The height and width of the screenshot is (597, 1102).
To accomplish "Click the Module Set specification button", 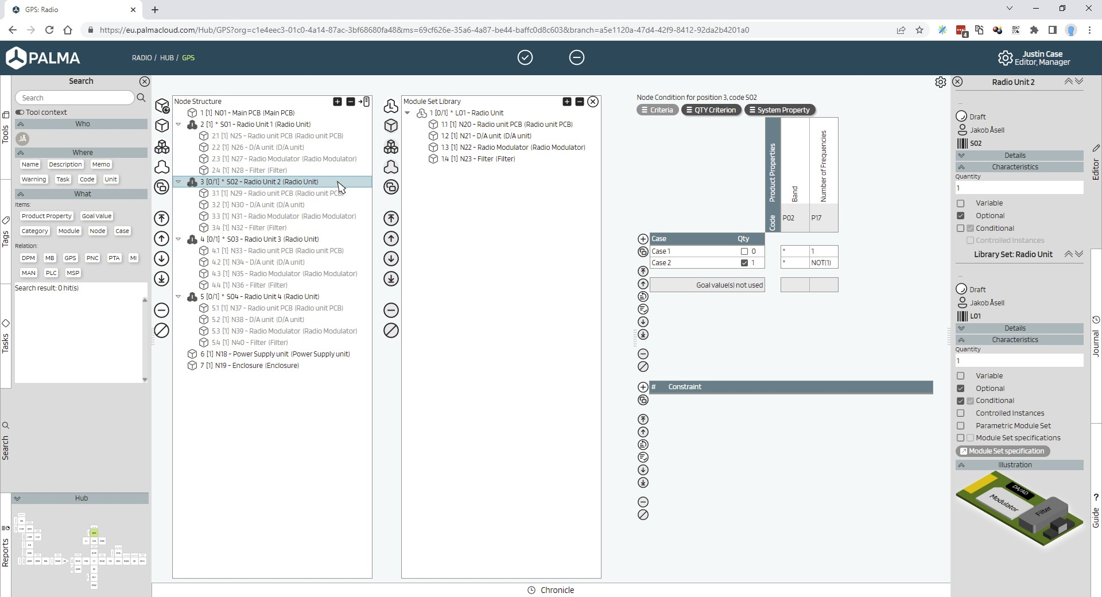I will click(x=1003, y=451).
